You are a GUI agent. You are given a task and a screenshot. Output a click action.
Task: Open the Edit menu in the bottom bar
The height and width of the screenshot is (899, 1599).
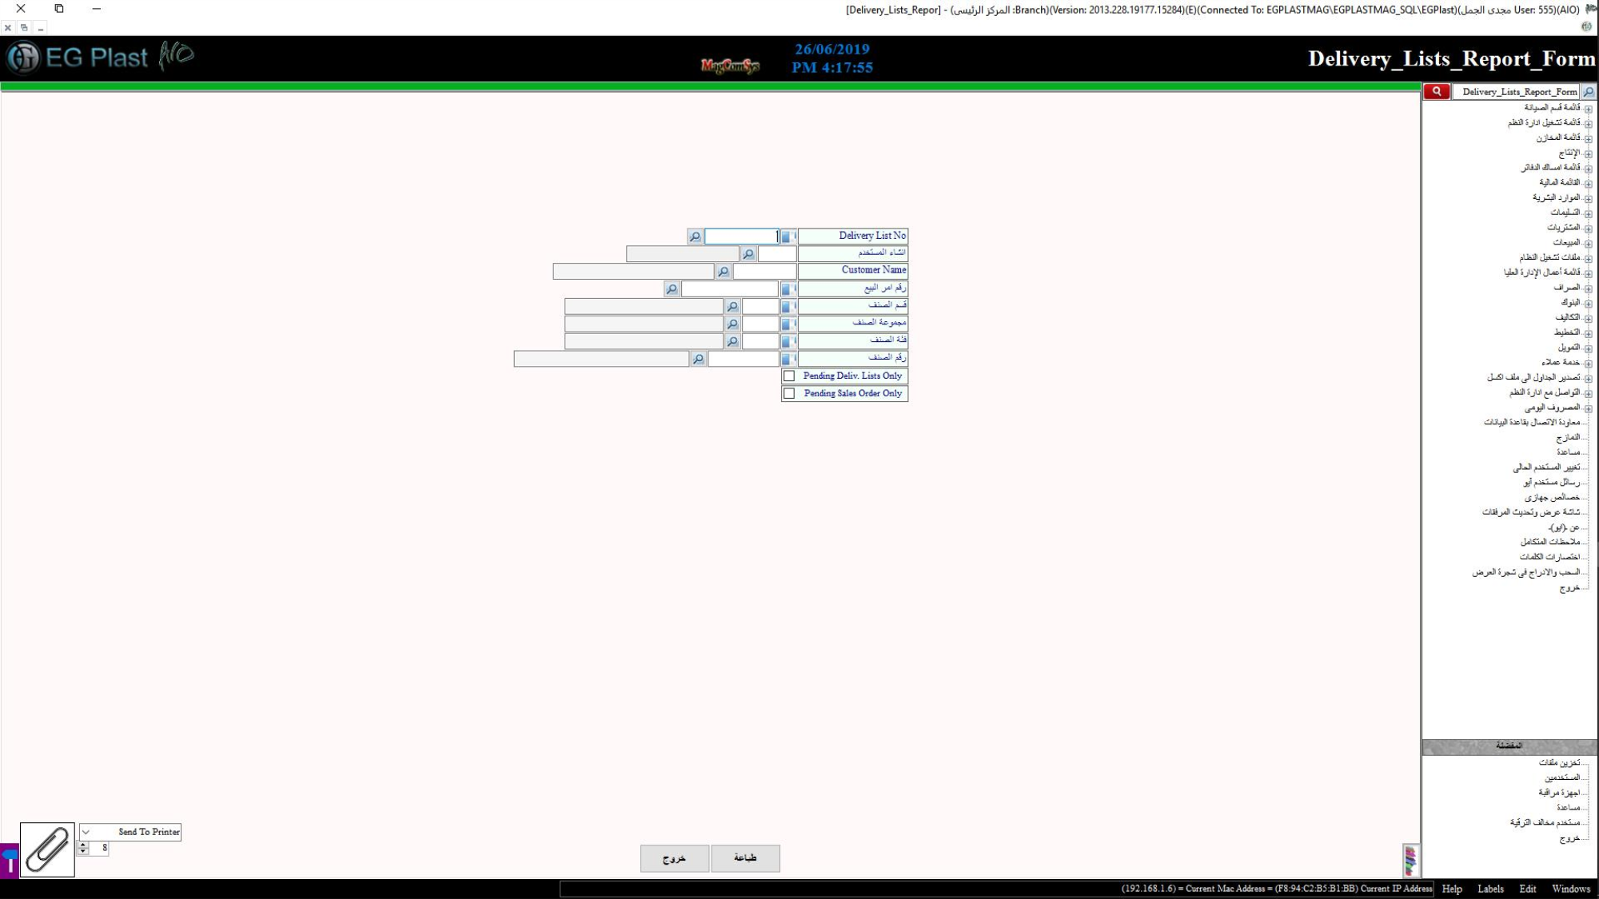(1528, 889)
